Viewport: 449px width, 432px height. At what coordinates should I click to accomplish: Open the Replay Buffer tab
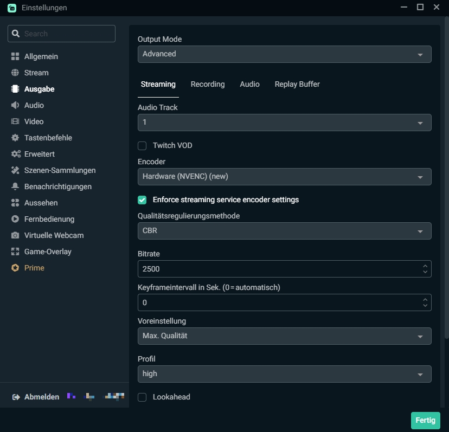(x=297, y=84)
